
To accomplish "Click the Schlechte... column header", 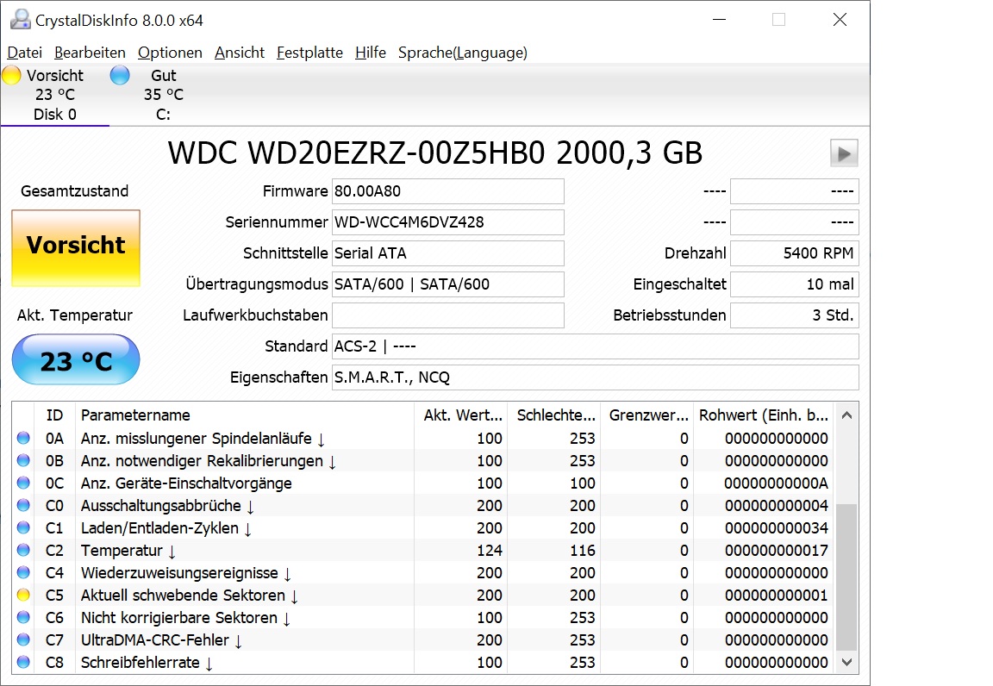I will [x=555, y=415].
